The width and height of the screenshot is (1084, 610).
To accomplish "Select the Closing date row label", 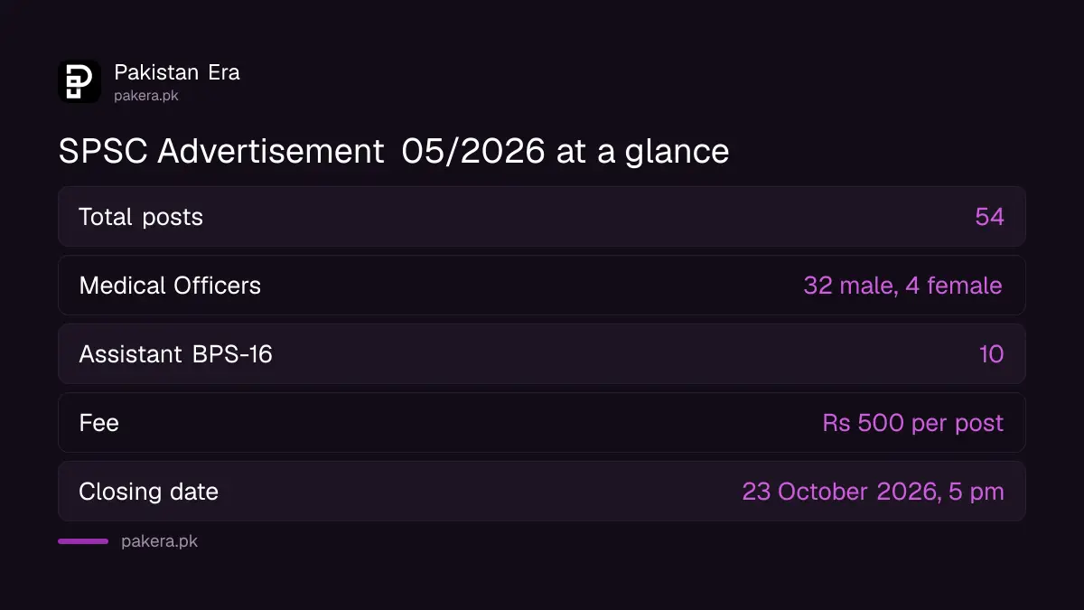I will (x=148, y=492).
